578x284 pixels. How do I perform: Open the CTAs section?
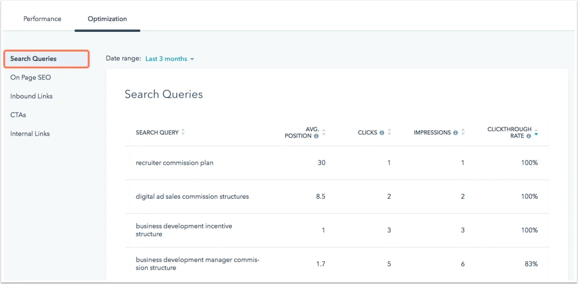pos(18,115)
